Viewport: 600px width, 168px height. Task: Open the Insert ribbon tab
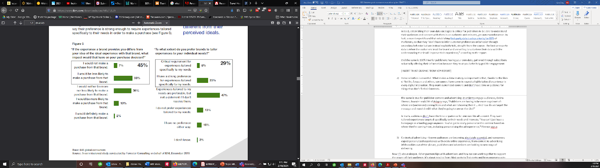tap(323, 7)
